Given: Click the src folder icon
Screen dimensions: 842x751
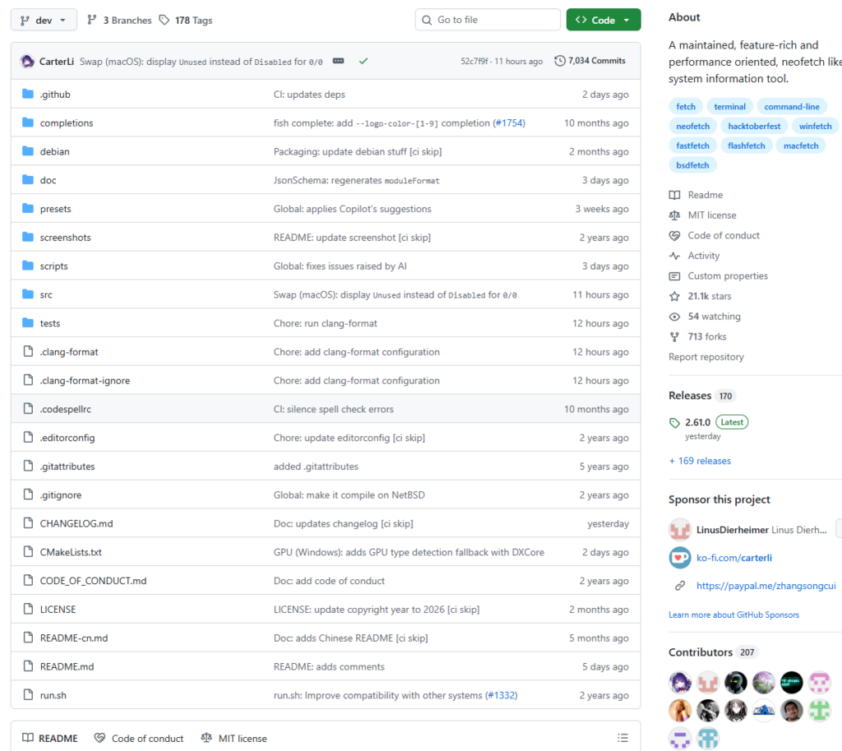Looking at the screenshot, I should pos(27,294).
